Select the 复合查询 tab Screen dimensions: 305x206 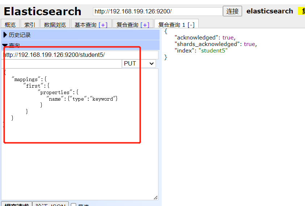point(127,25)
